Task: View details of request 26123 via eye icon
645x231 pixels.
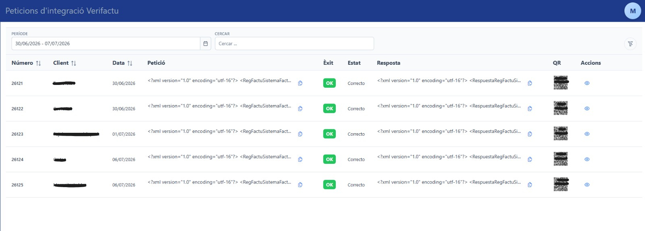Action: (x=587, y=134)
